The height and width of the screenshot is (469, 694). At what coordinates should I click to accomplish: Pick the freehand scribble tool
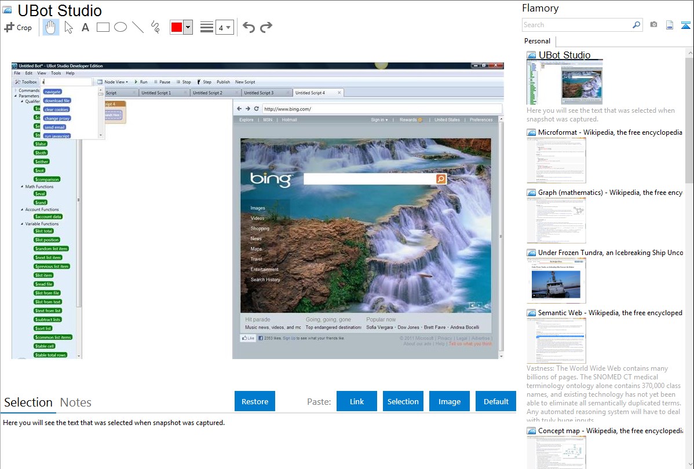pyautogui.click(x=155, y=27)
